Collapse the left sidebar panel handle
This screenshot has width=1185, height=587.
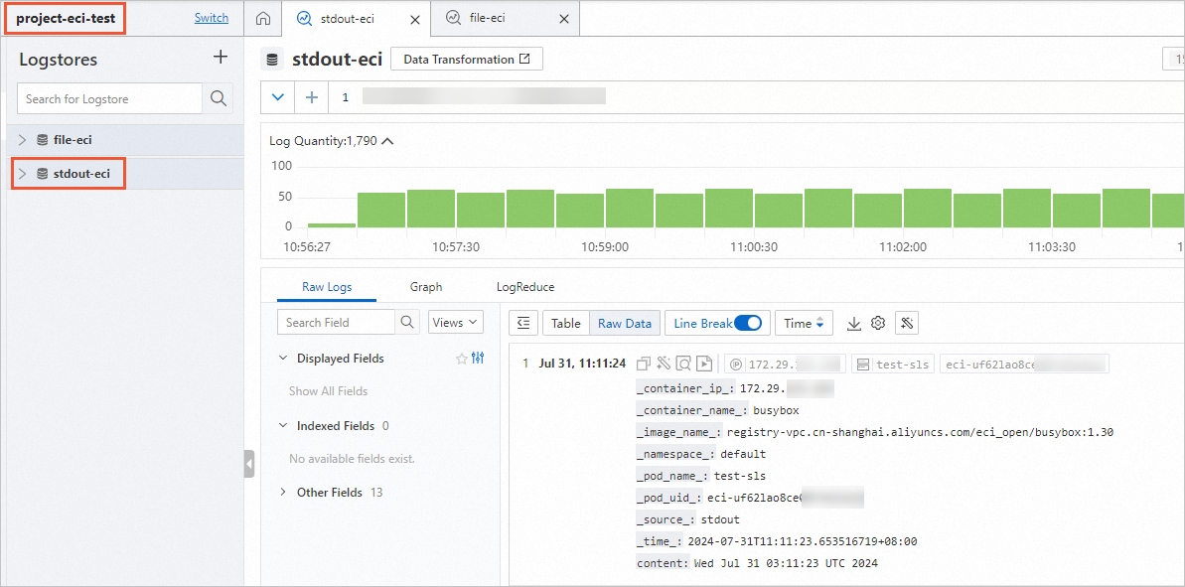[x=249, y=464]
